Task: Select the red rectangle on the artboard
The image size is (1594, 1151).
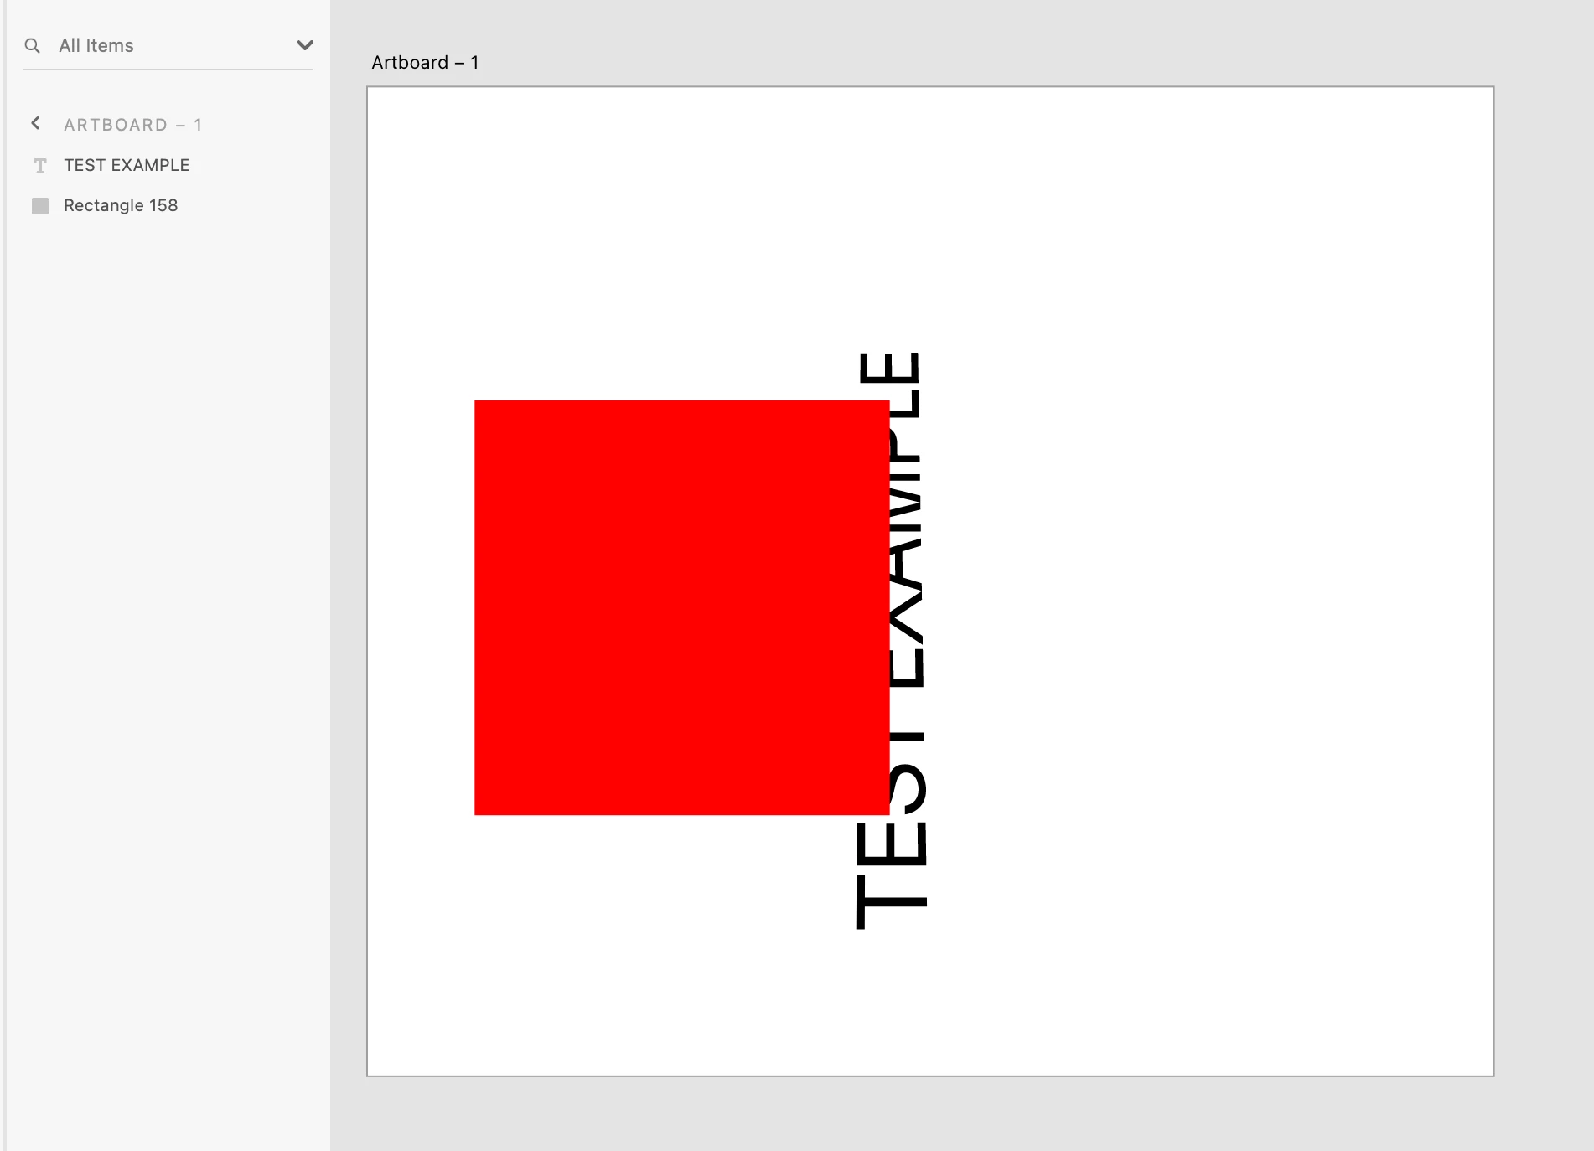Action: tap(681, 607)
